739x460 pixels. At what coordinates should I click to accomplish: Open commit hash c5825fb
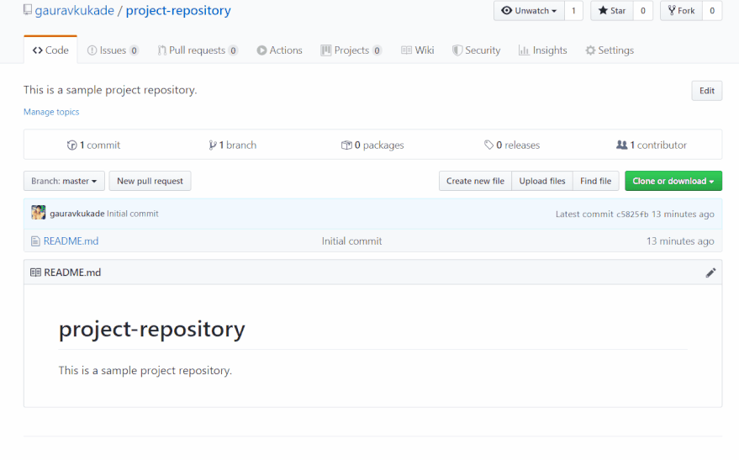tap(632, 214)
